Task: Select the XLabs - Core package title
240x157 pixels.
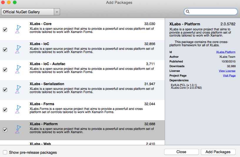Action: [x=41, y=24]
